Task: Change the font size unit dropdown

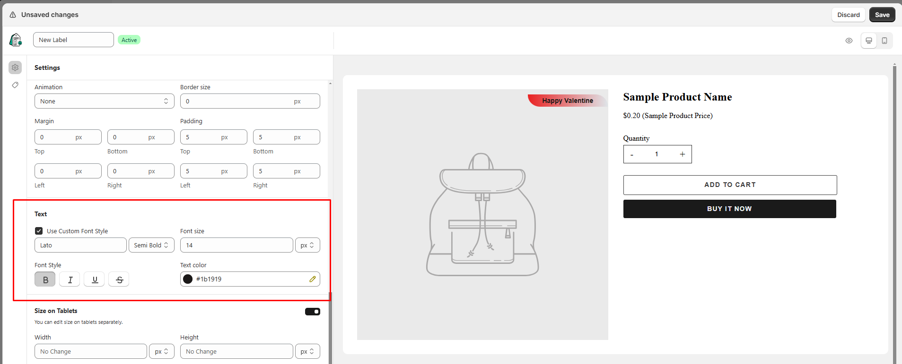Action: click(x=307, y=245)
